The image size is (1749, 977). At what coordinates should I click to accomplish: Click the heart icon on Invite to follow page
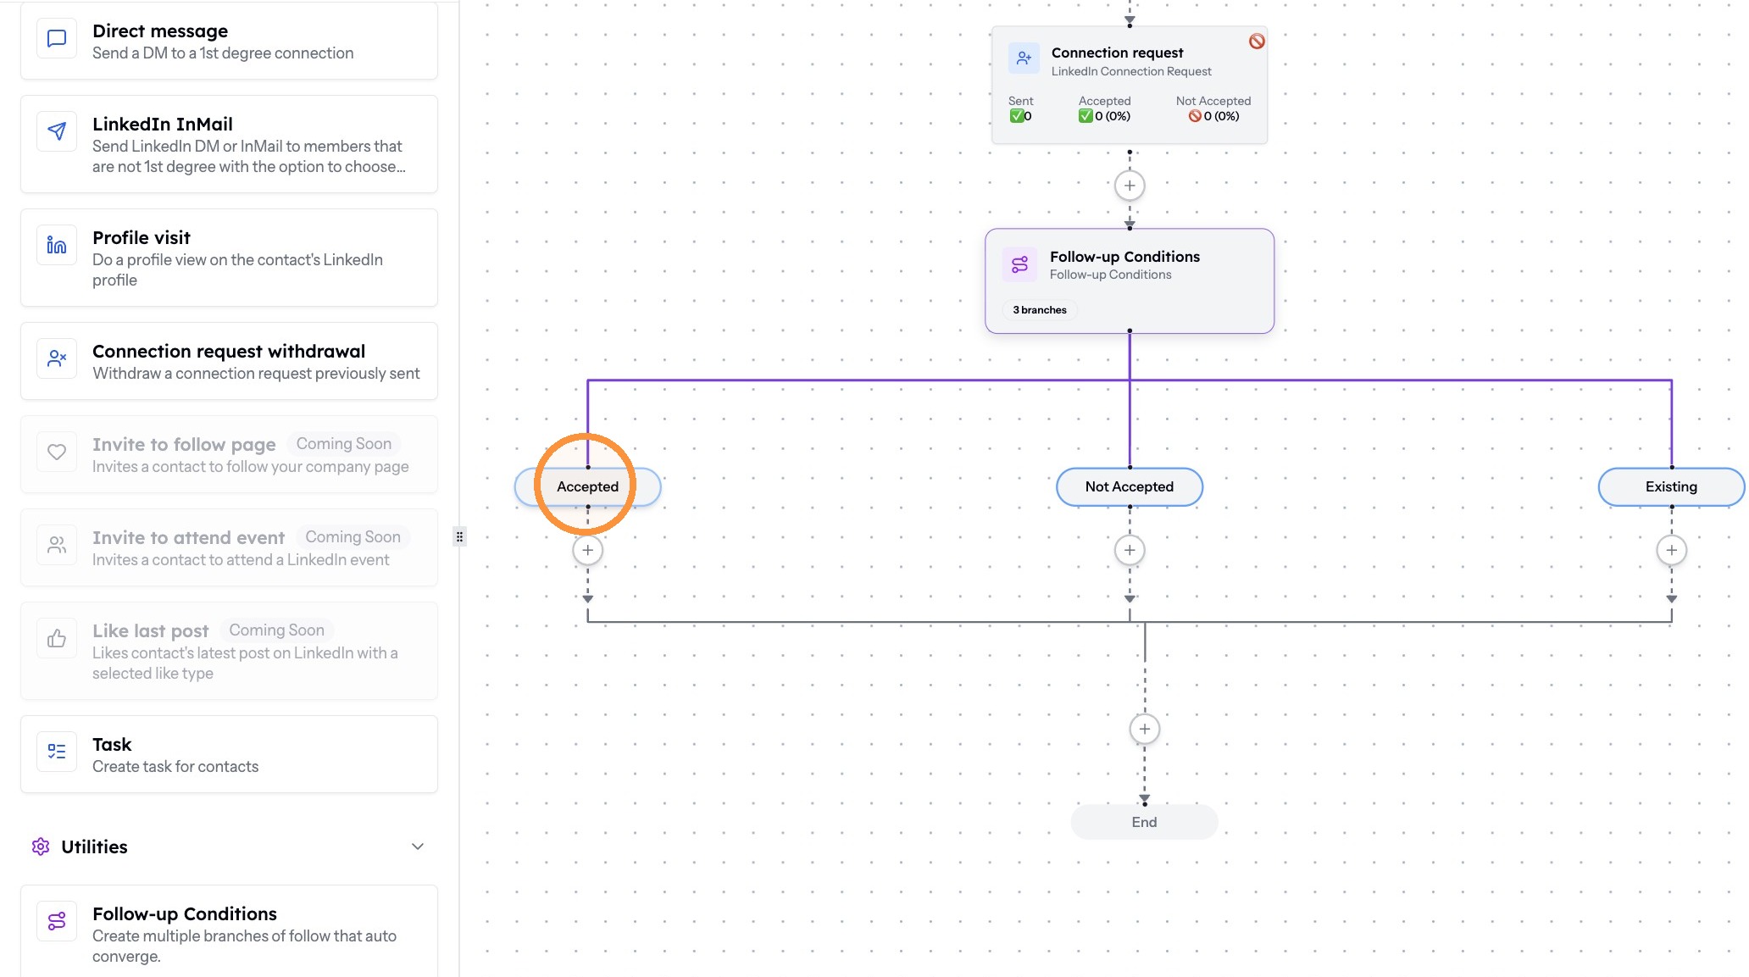(x=57, y=452)
